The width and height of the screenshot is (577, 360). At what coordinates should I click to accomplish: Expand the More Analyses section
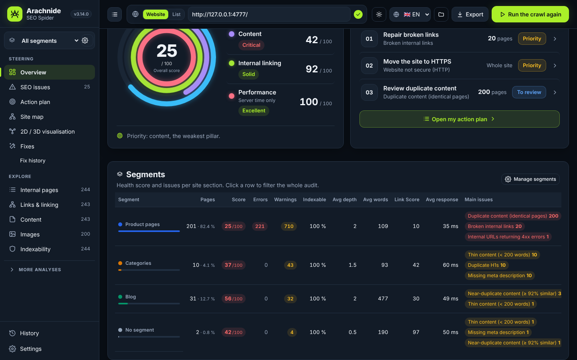coord(49,270)
